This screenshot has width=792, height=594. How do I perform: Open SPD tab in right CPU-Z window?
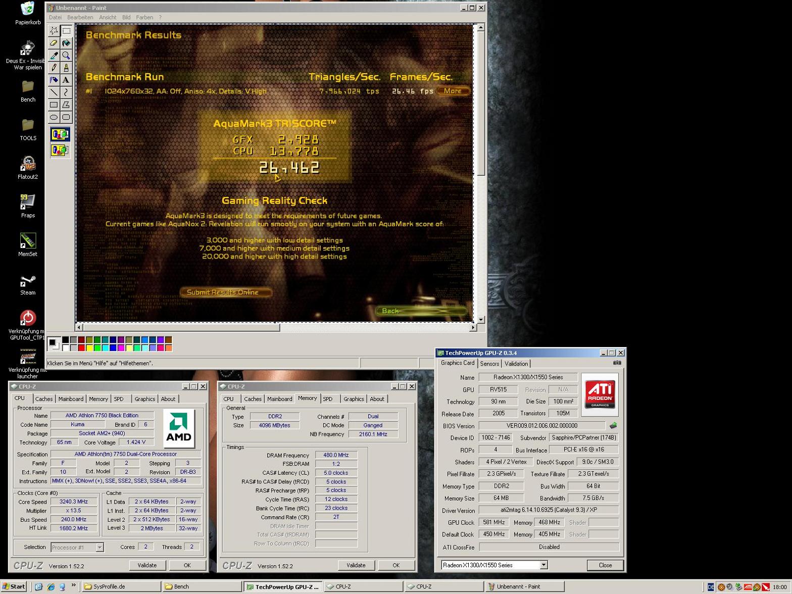[x=328, y=399]
